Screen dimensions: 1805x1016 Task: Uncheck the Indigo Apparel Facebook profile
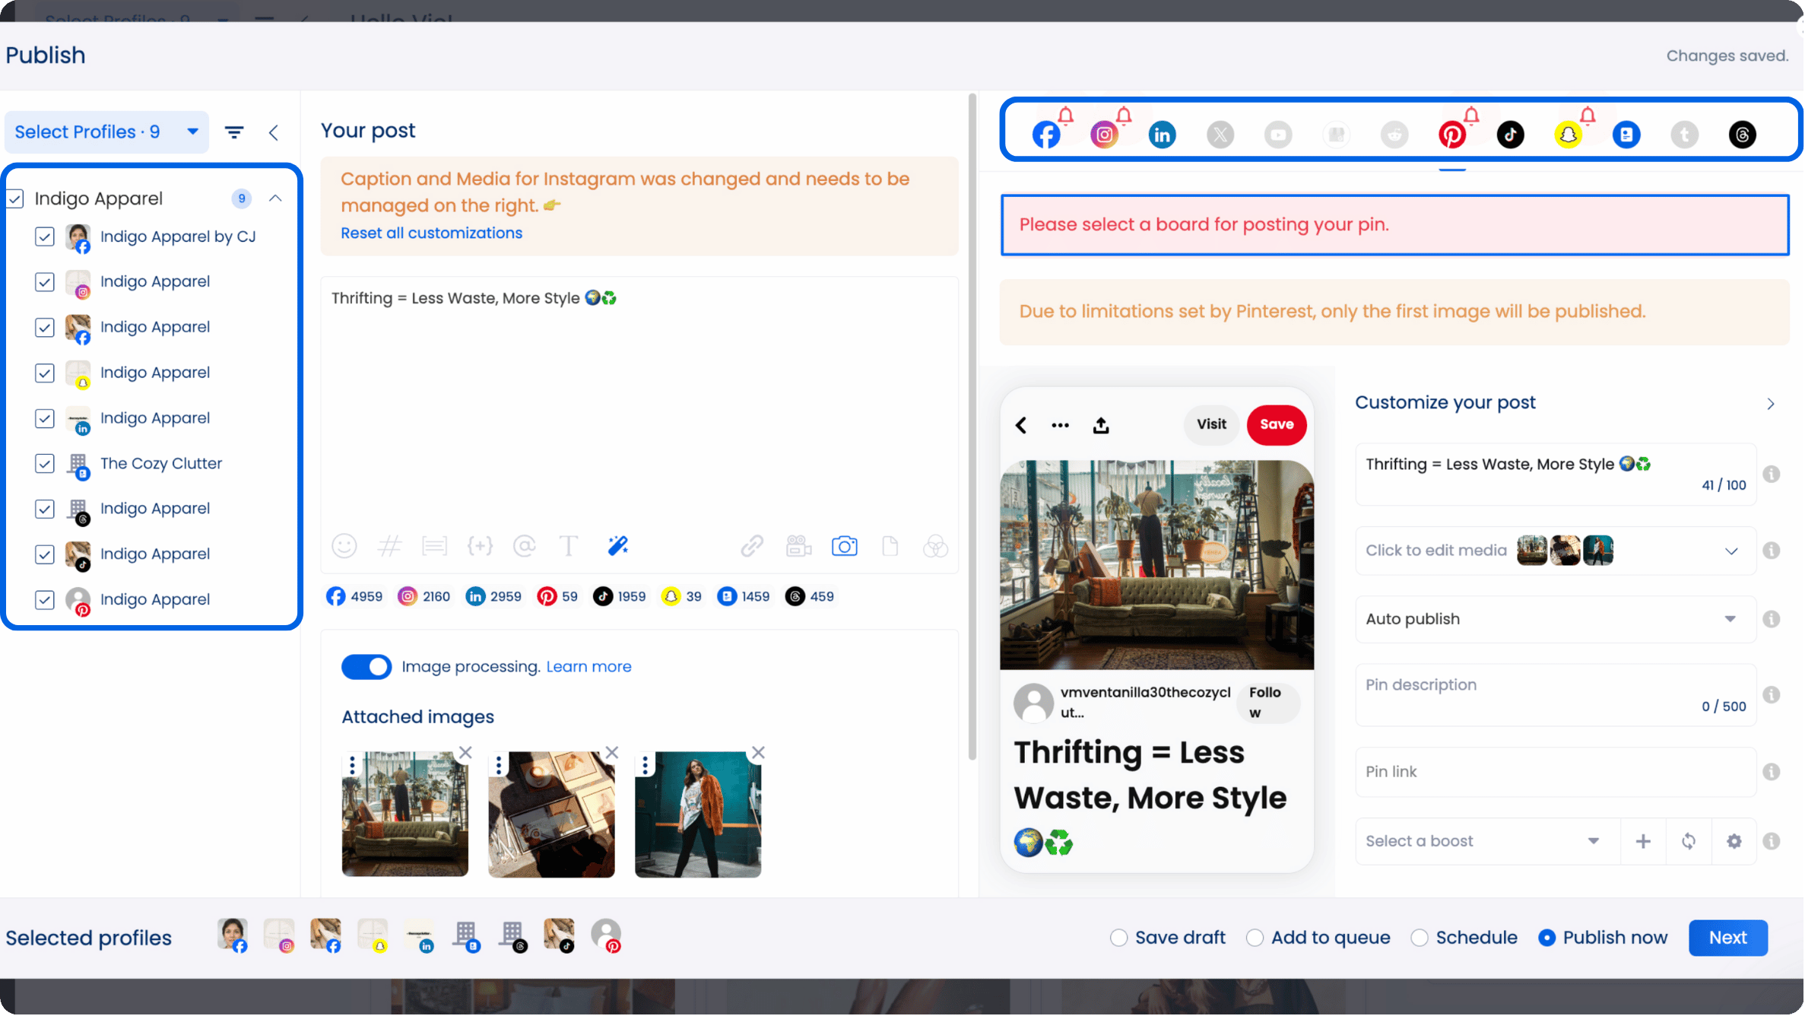[x=44, y=327]
